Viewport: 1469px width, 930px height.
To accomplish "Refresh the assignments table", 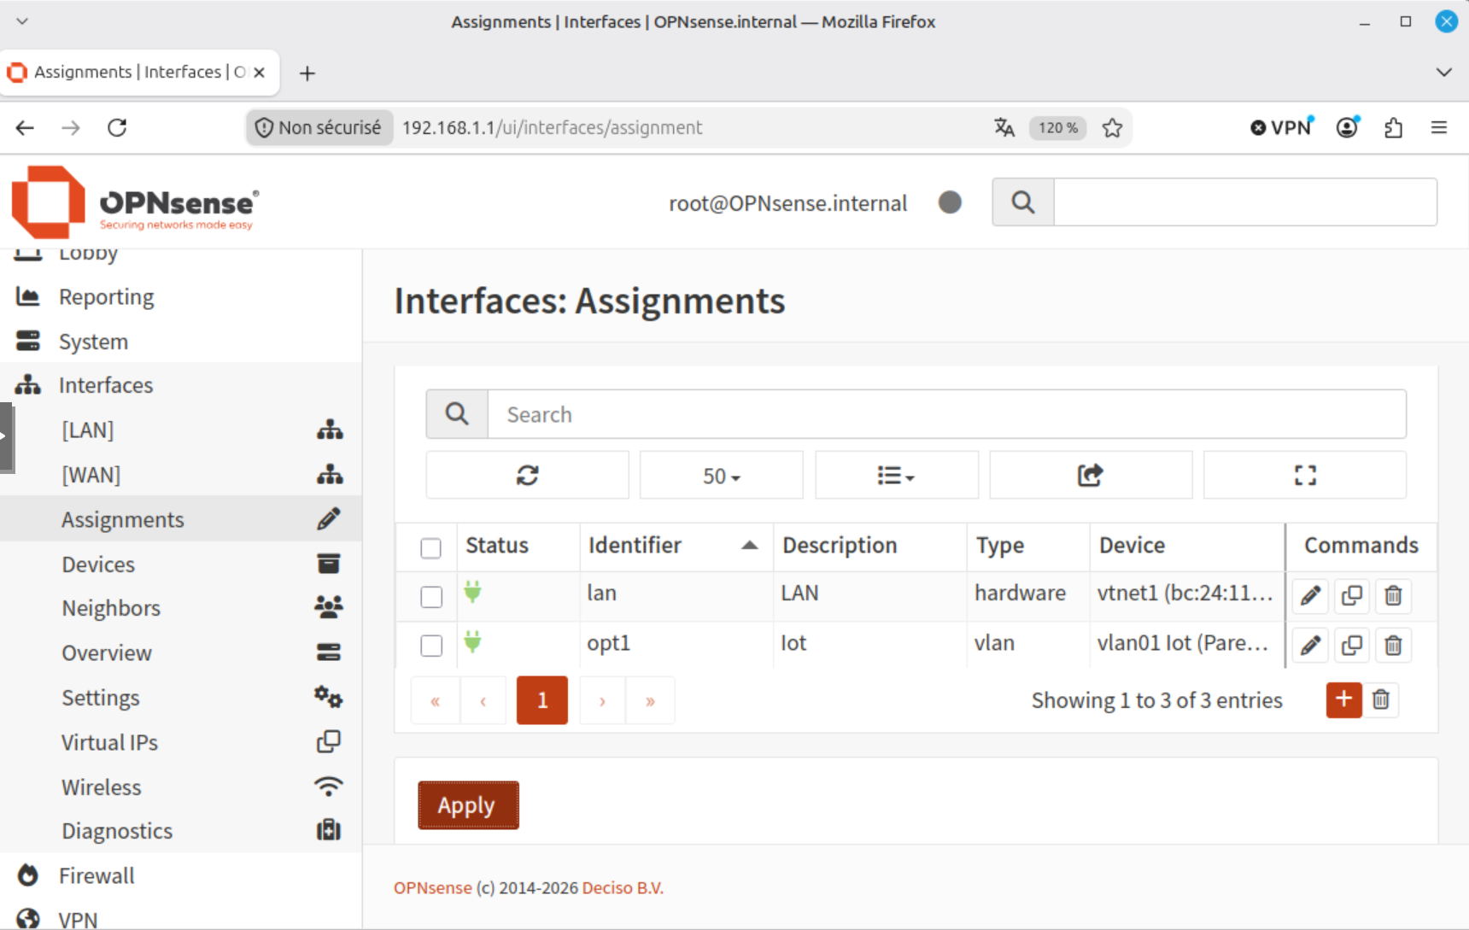I will (x=527, y=475).
